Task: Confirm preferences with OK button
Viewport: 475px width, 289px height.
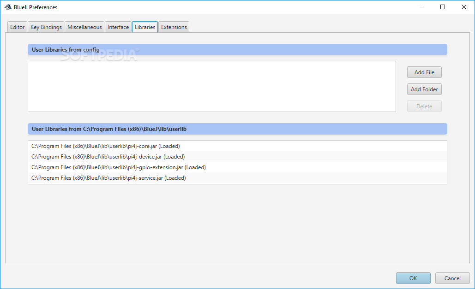Action: 413,278
